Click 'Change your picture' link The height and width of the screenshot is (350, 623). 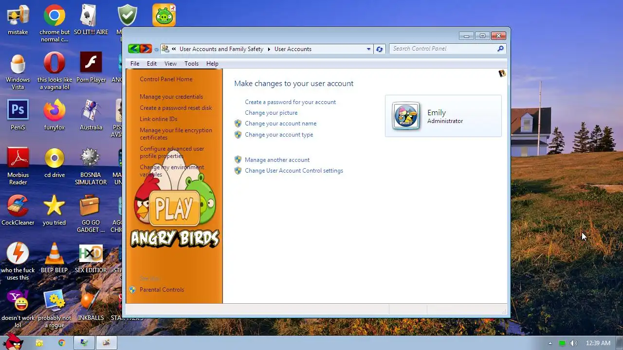click(271, 113)
